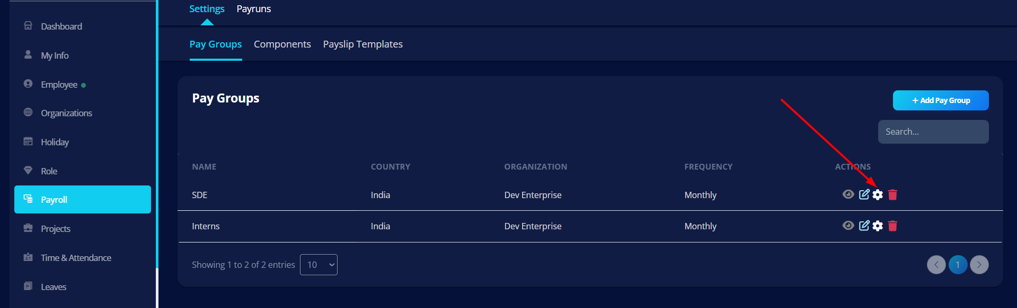Delete the Interns pay group
The height and width of the screenshot is (308, 1017).
coord(892,226)
